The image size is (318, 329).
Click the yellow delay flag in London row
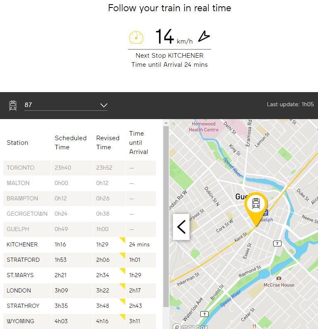[122, 286]
